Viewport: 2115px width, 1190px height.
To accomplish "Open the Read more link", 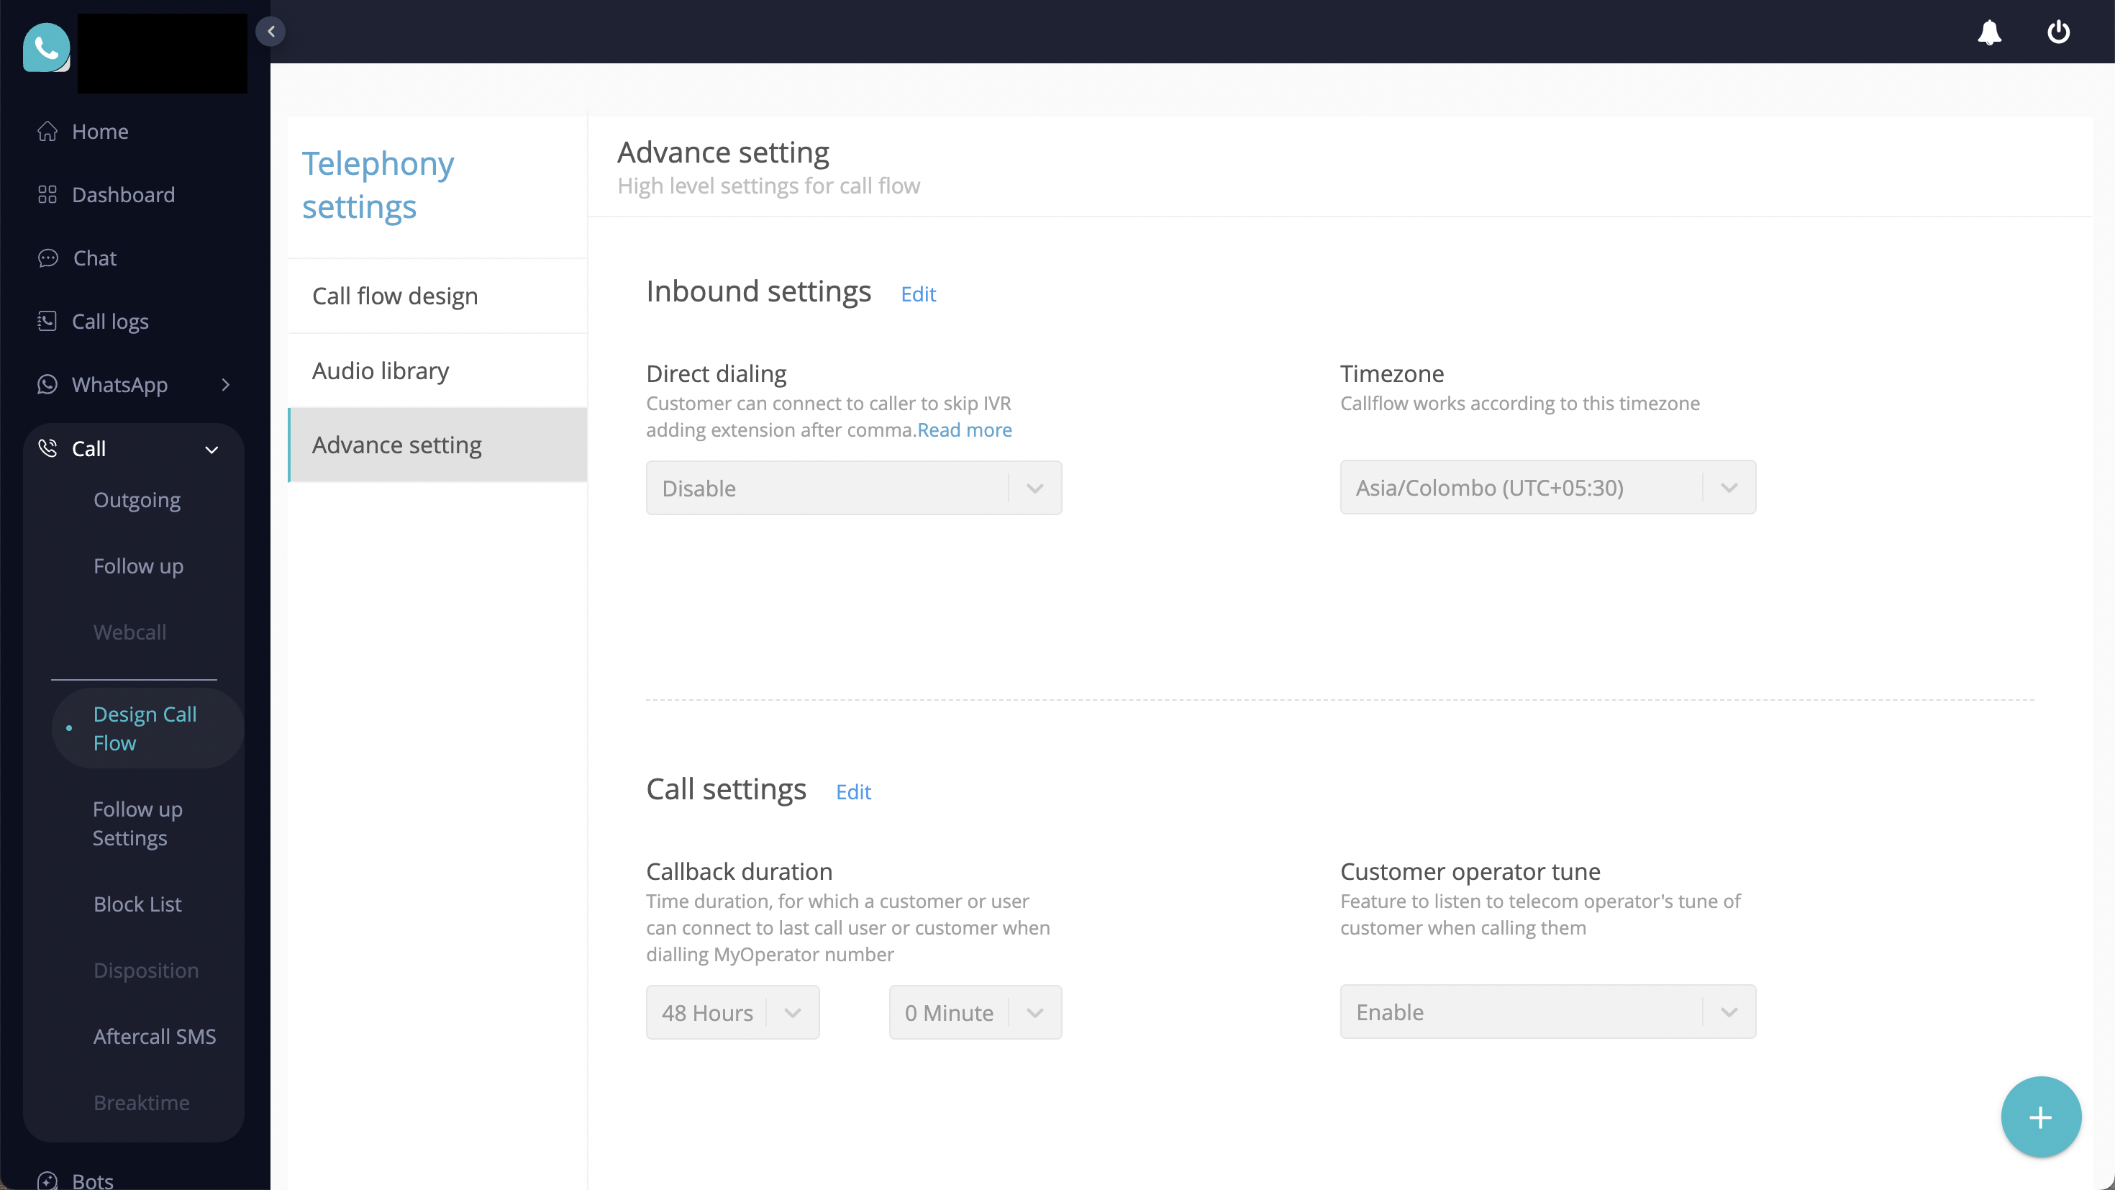I will point(964,430).
